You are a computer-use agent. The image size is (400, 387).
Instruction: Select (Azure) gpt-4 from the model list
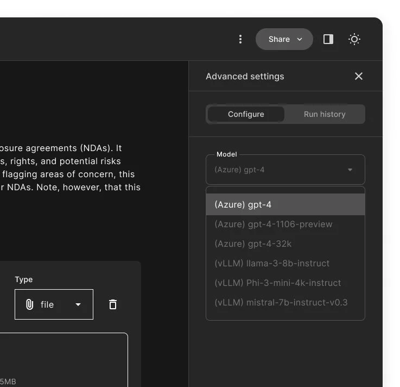click(285, 204)
